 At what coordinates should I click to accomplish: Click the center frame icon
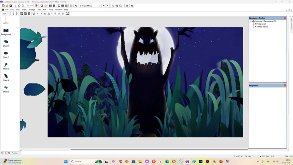coord(68,14)
